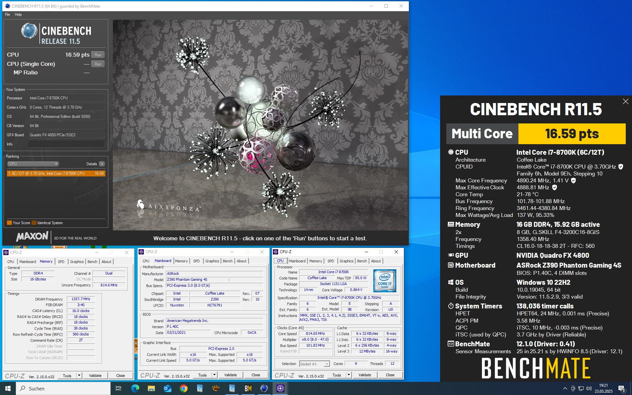Click the Intel Core i7 logo badge

click(x=384, y=281)
